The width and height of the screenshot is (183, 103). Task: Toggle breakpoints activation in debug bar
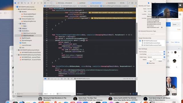(x=45, y=79)
